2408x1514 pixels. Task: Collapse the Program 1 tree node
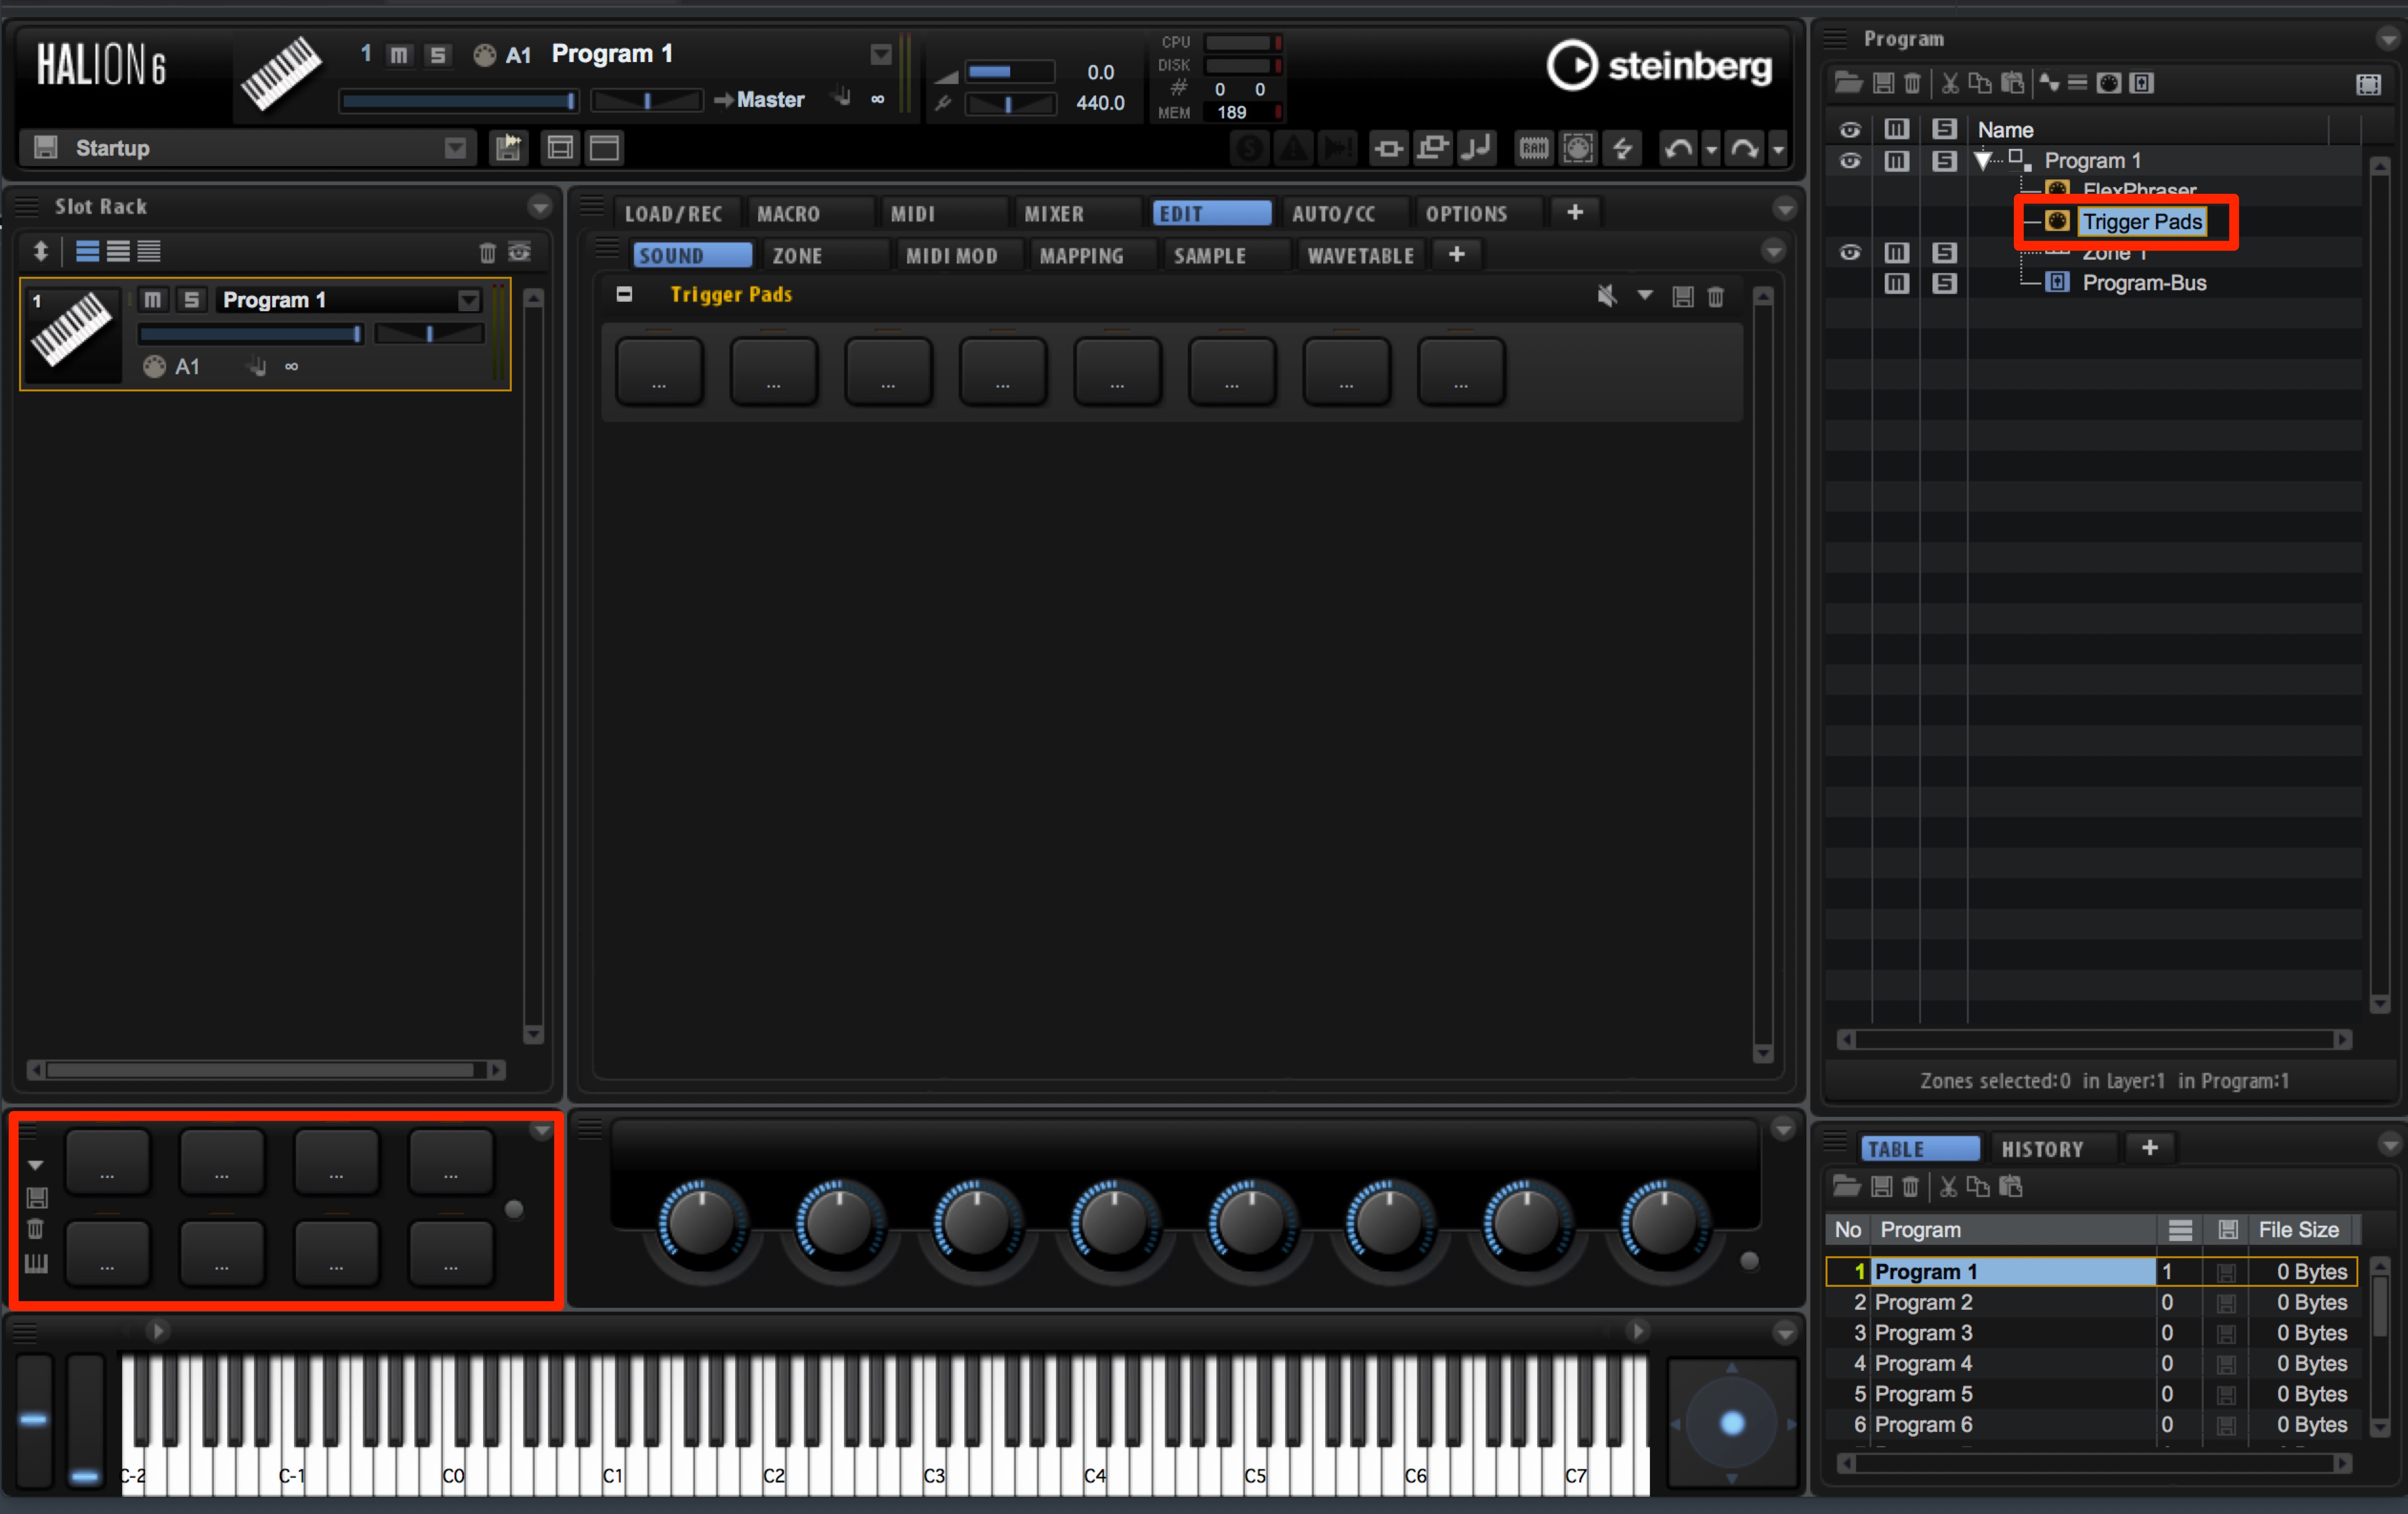tap(1982, 161)
